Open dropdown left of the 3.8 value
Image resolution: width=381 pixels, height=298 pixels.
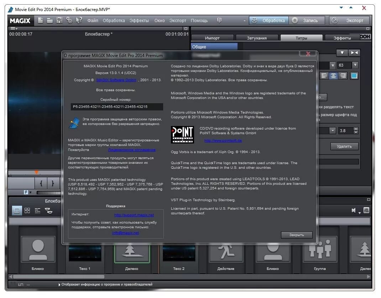[333, 131]
